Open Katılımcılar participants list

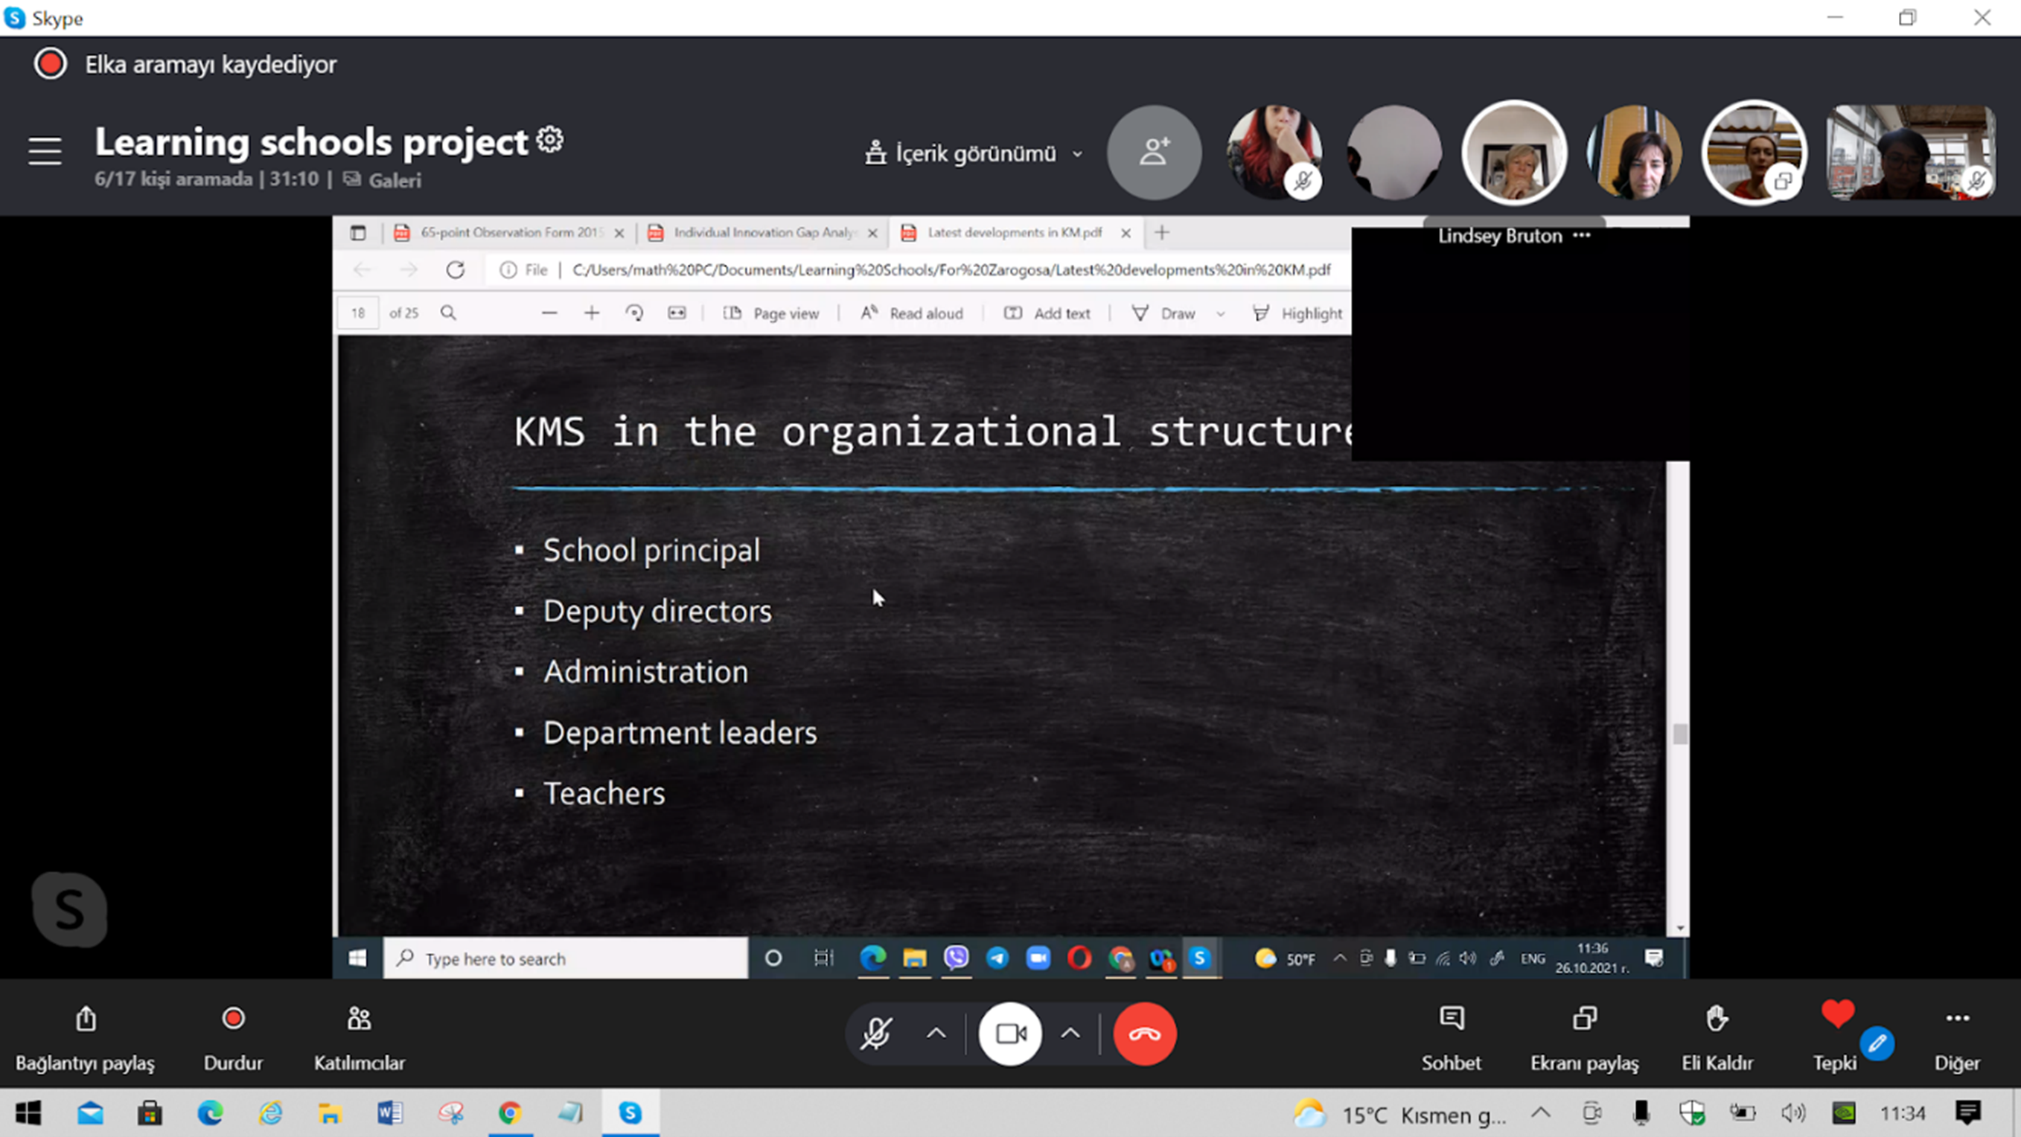[360, 1019]
